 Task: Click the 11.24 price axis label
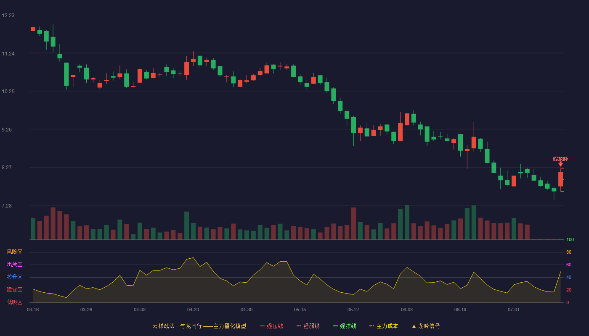click(x=8, y=54)
